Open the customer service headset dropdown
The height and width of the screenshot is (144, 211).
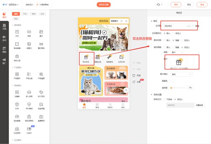tap(159, 5)
